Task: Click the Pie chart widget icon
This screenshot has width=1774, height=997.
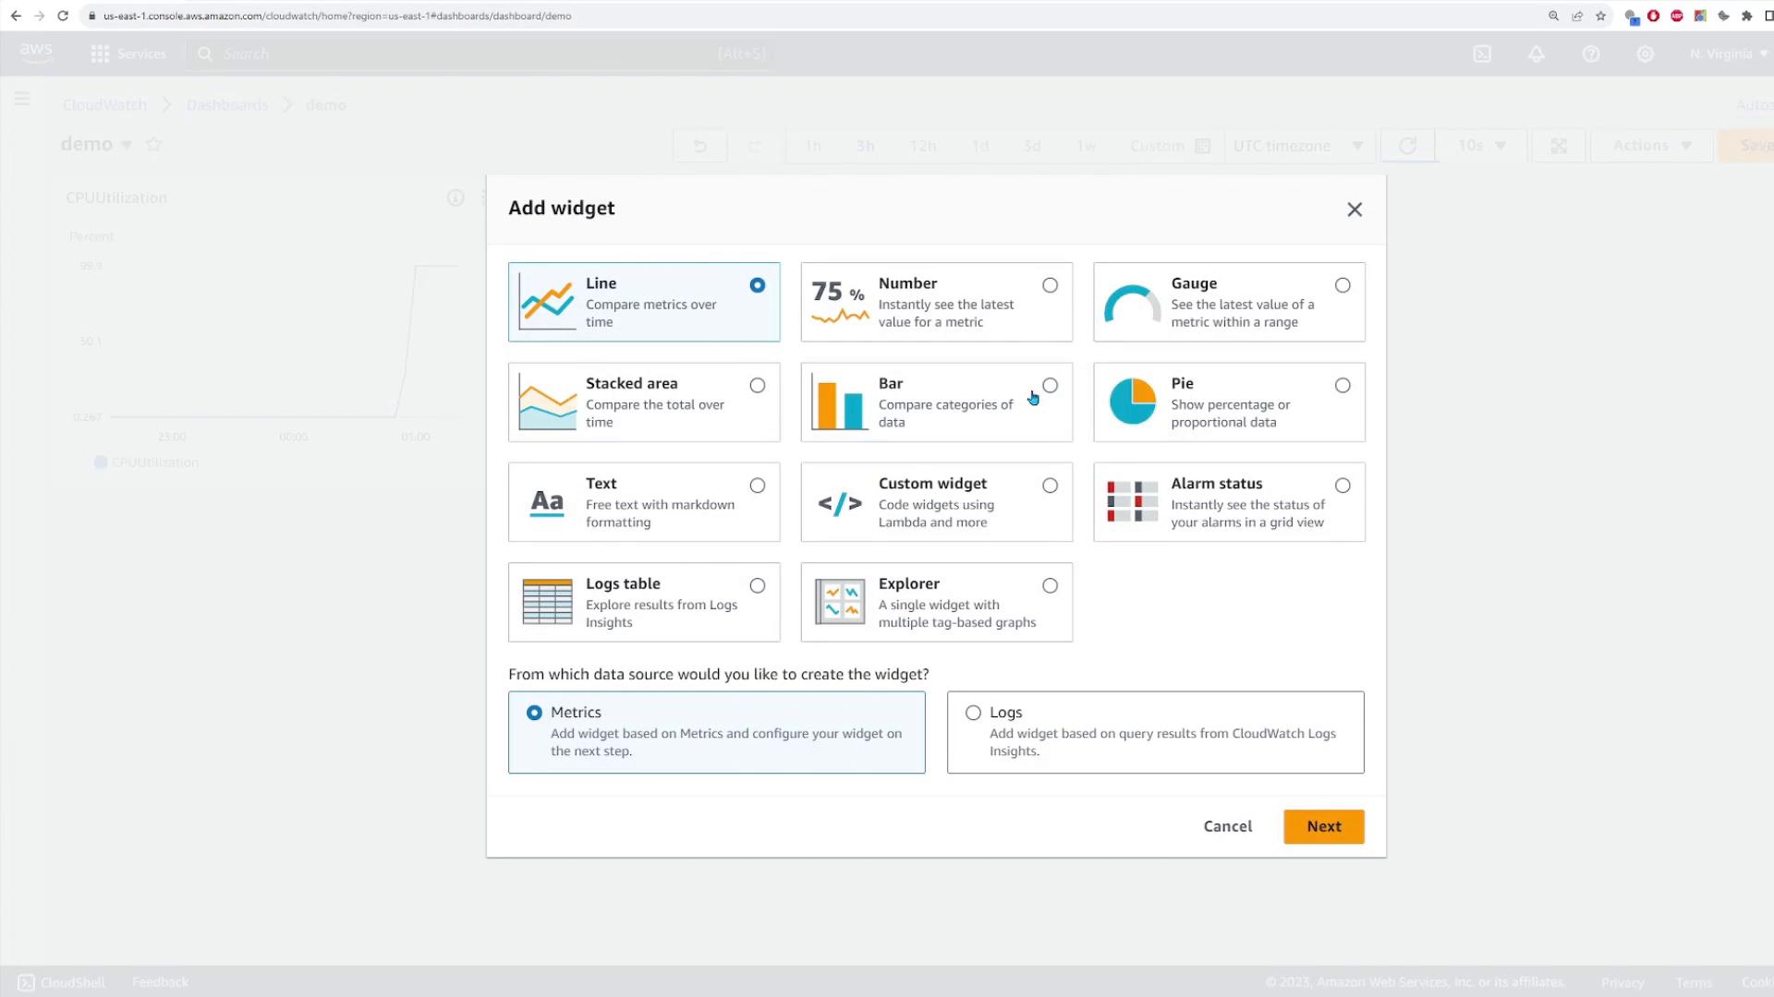Action: point(1132,402)
